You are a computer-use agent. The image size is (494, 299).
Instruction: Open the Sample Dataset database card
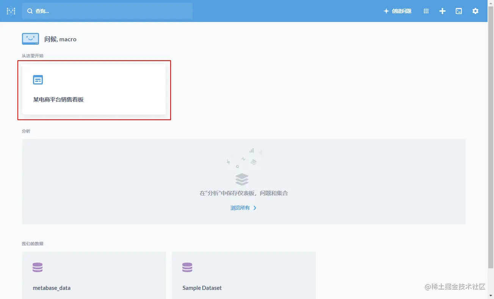pos(244,275)
